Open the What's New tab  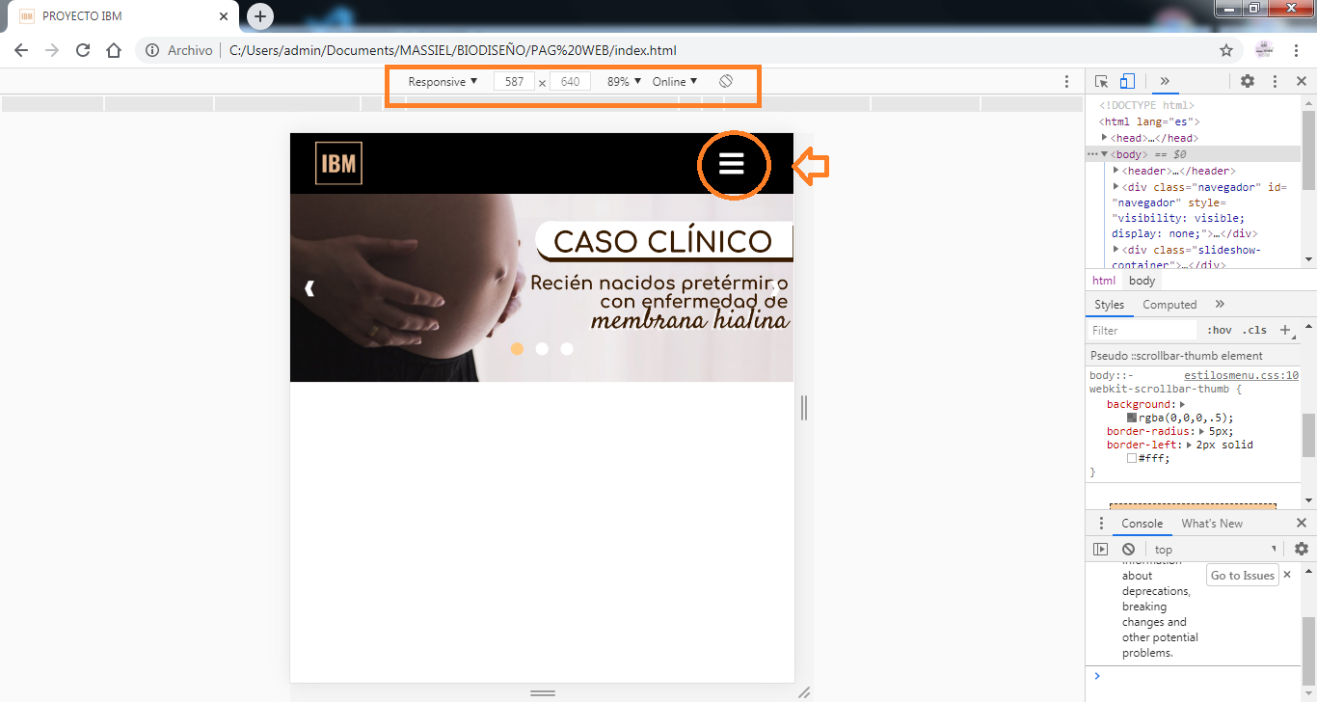coord(1212,524)
